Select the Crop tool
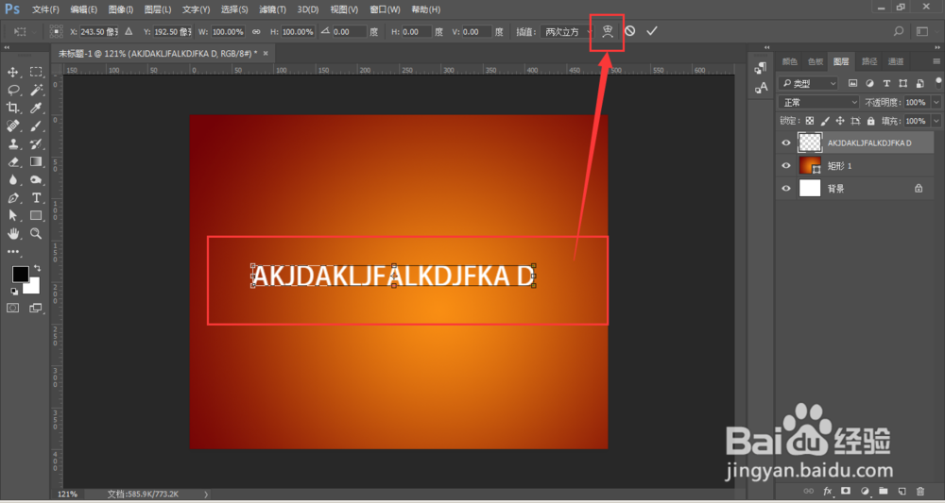 [12, 108]
